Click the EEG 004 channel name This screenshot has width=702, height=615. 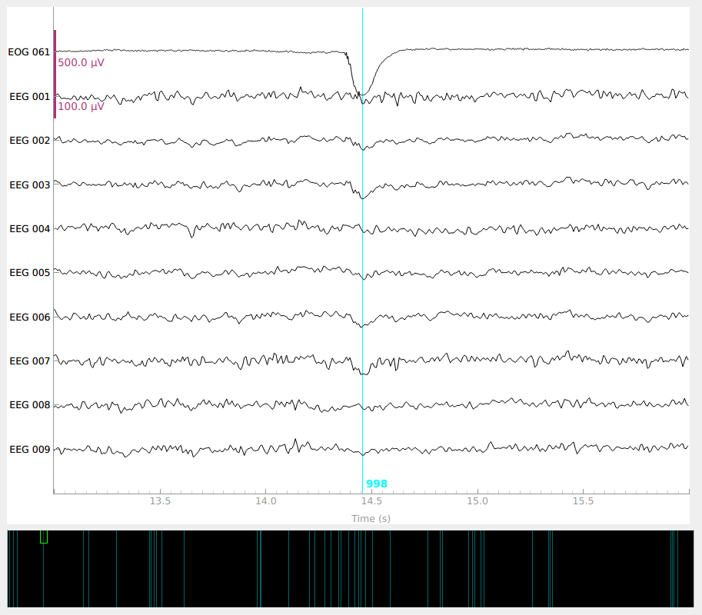pyautogui.click(x=29, y=229)
